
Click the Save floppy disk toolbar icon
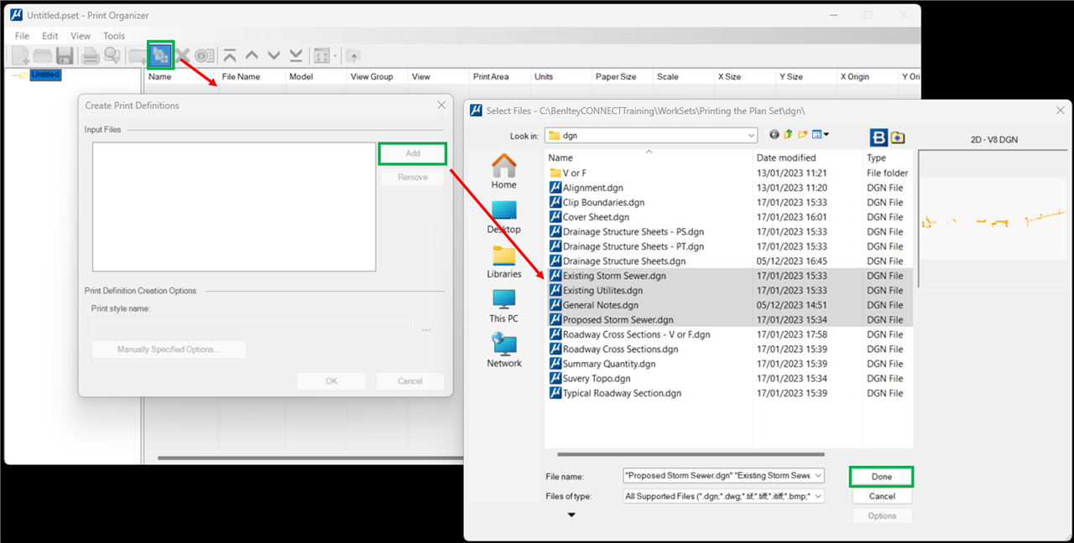pyautogui.click(x=65, y=56)
